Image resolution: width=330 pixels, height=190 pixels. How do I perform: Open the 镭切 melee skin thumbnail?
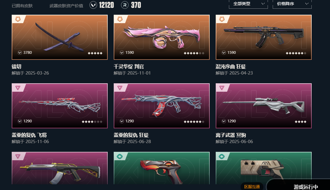tap(60, 37)
